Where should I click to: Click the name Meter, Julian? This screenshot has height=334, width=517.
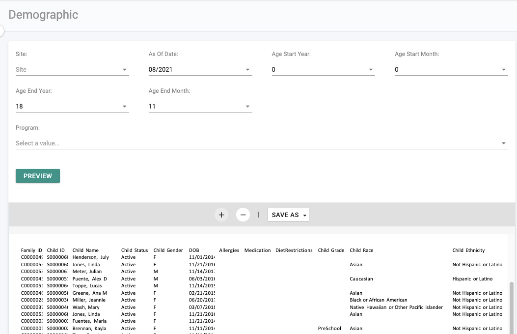[x=87, y=271]
